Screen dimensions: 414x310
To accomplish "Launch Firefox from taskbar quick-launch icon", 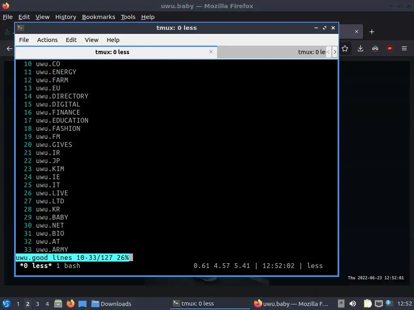I will click(70, 304).
